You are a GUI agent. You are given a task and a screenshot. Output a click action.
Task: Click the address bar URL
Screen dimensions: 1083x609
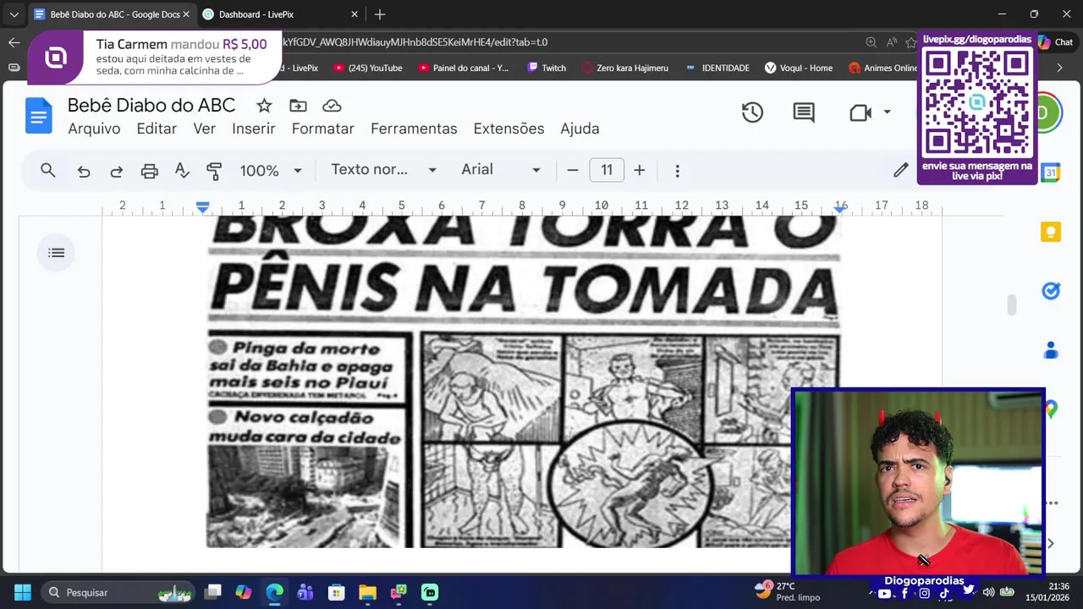click(415, 42)
